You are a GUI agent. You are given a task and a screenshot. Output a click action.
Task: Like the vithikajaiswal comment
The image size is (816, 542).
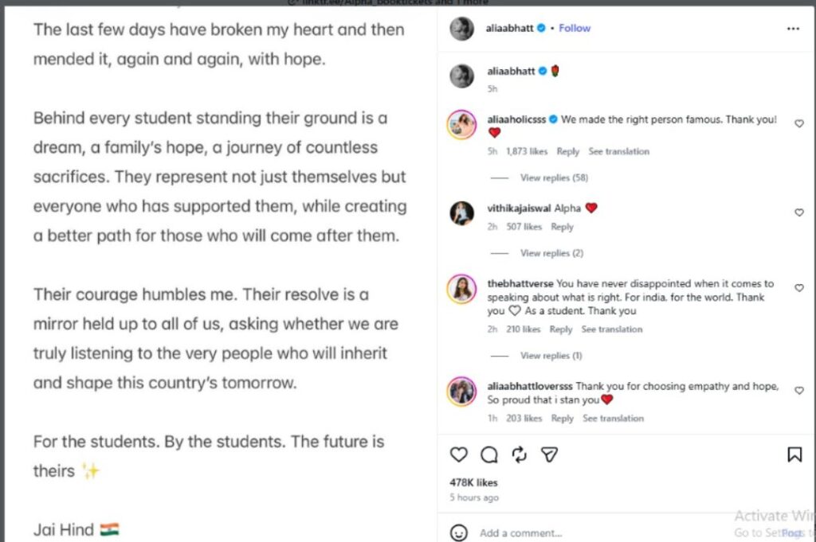click(798, 212)
